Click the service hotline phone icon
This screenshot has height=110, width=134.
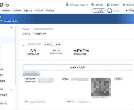(67, 5)
